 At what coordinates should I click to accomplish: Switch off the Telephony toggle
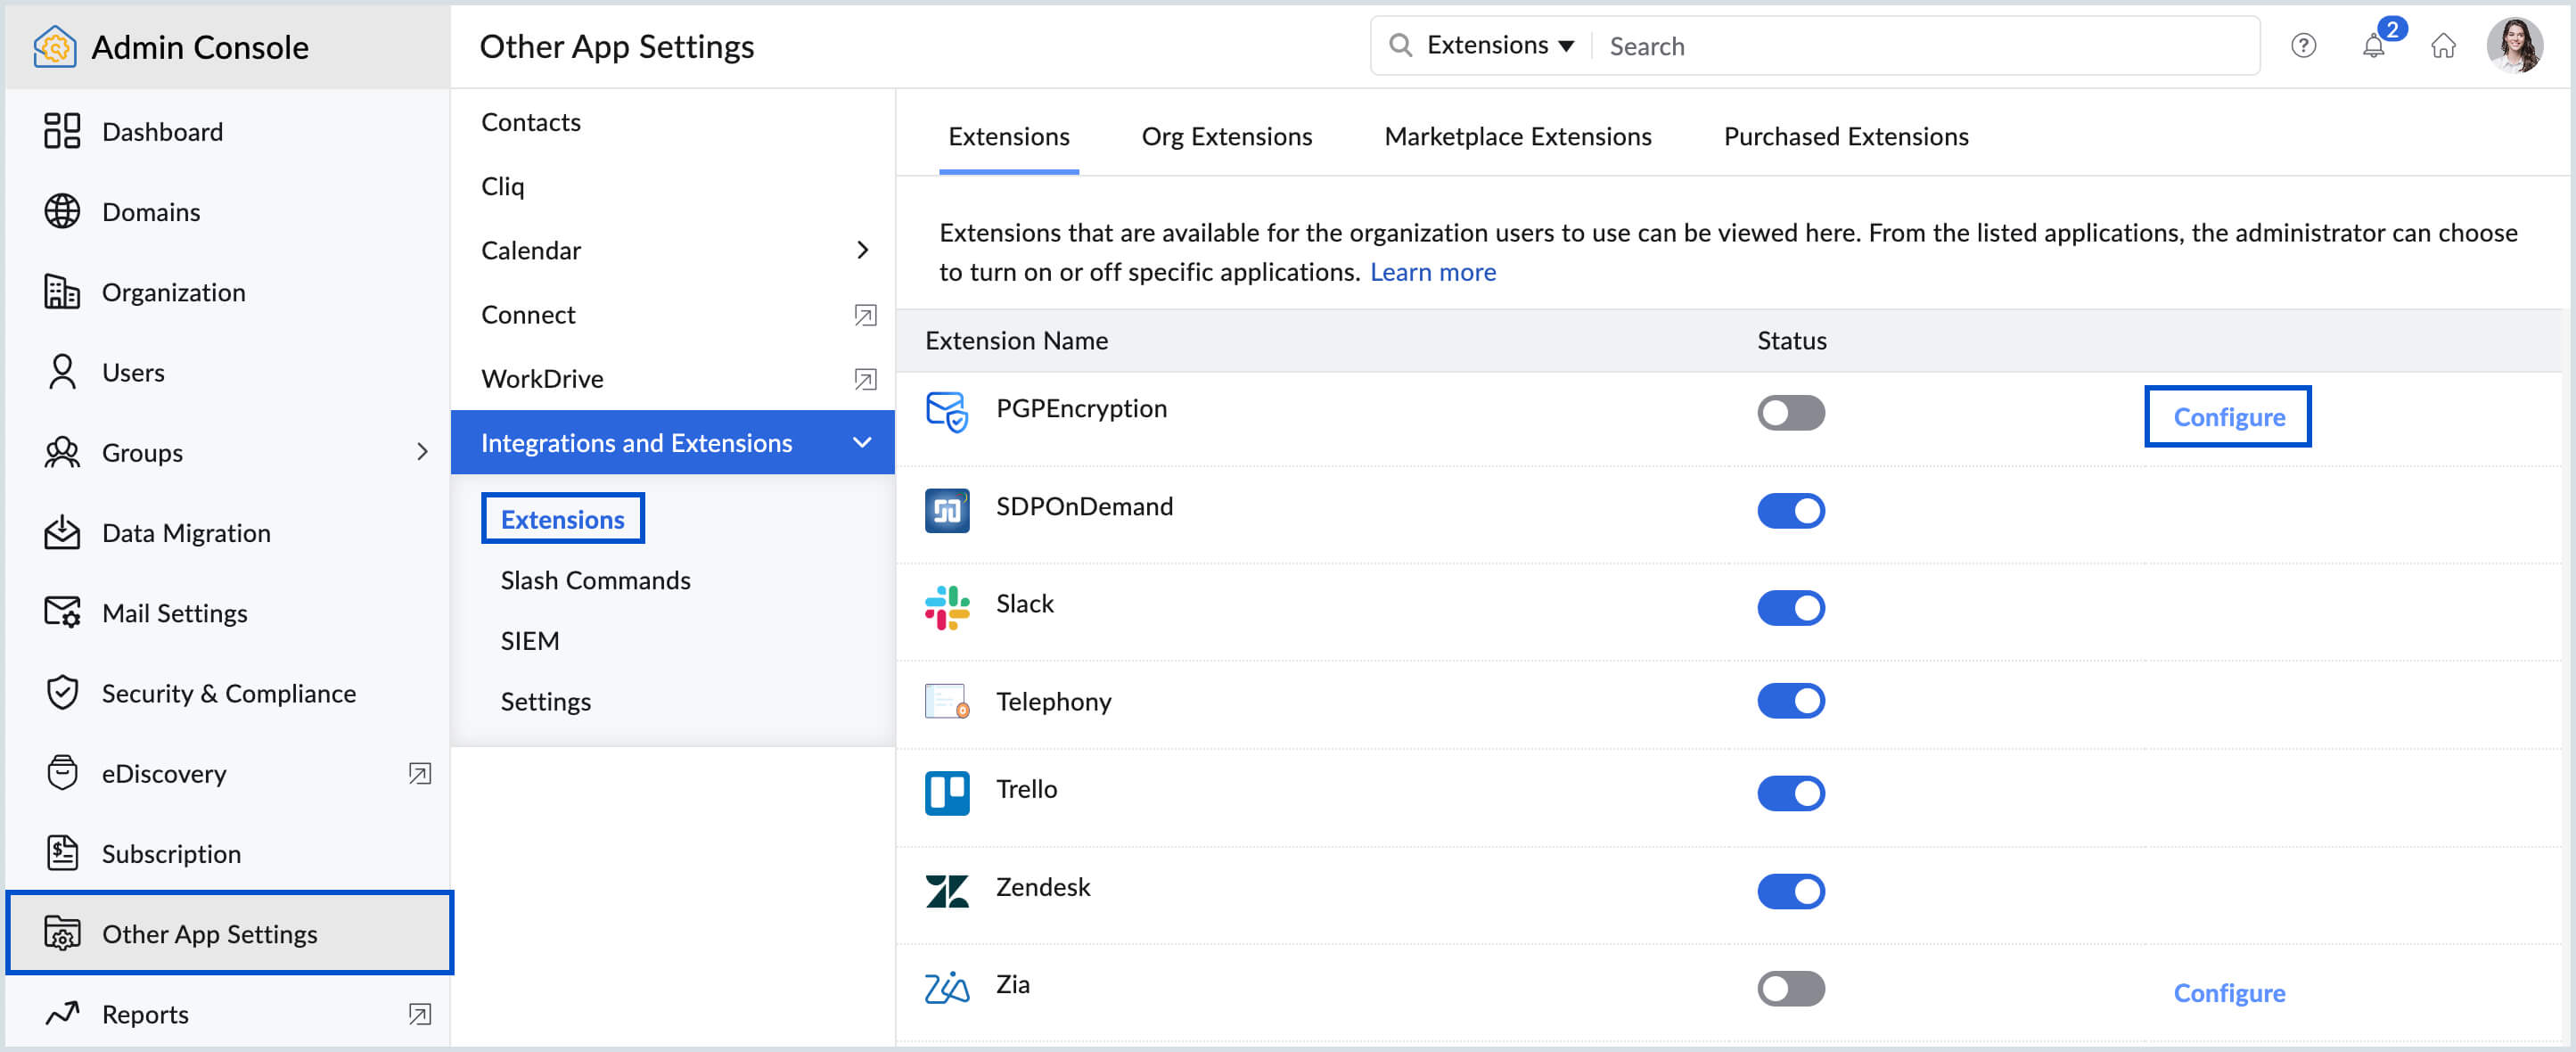point(1790,700)
